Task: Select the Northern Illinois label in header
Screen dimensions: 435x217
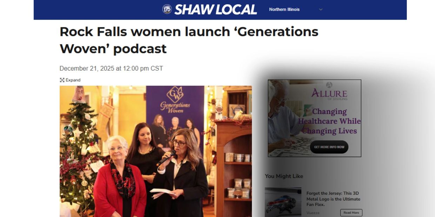Action: pos(284,9)
